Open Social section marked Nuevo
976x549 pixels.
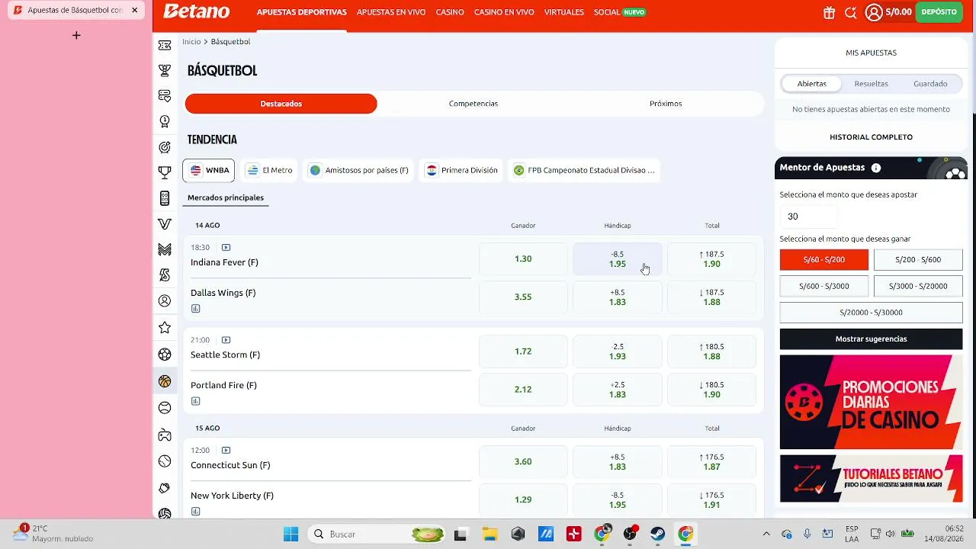tap(620, 12)
